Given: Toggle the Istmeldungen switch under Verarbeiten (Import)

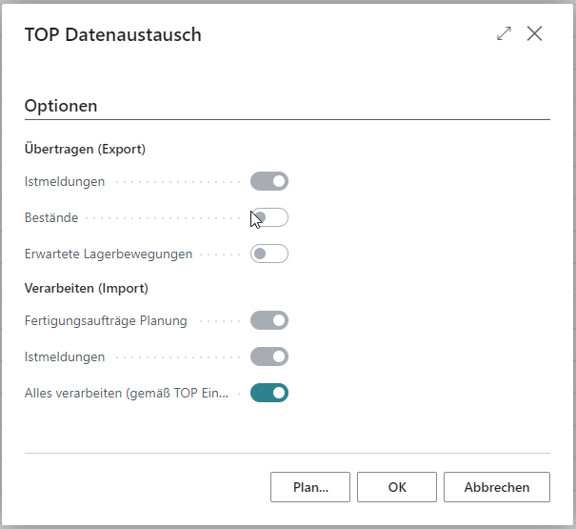Looking at the screenshot, I should click(x=268, y=356).
